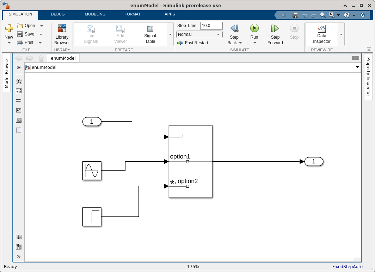The height and width of the screenshot is (272, 375).
Task: Click the Up to Parent arrow
Action: [41, 58]
